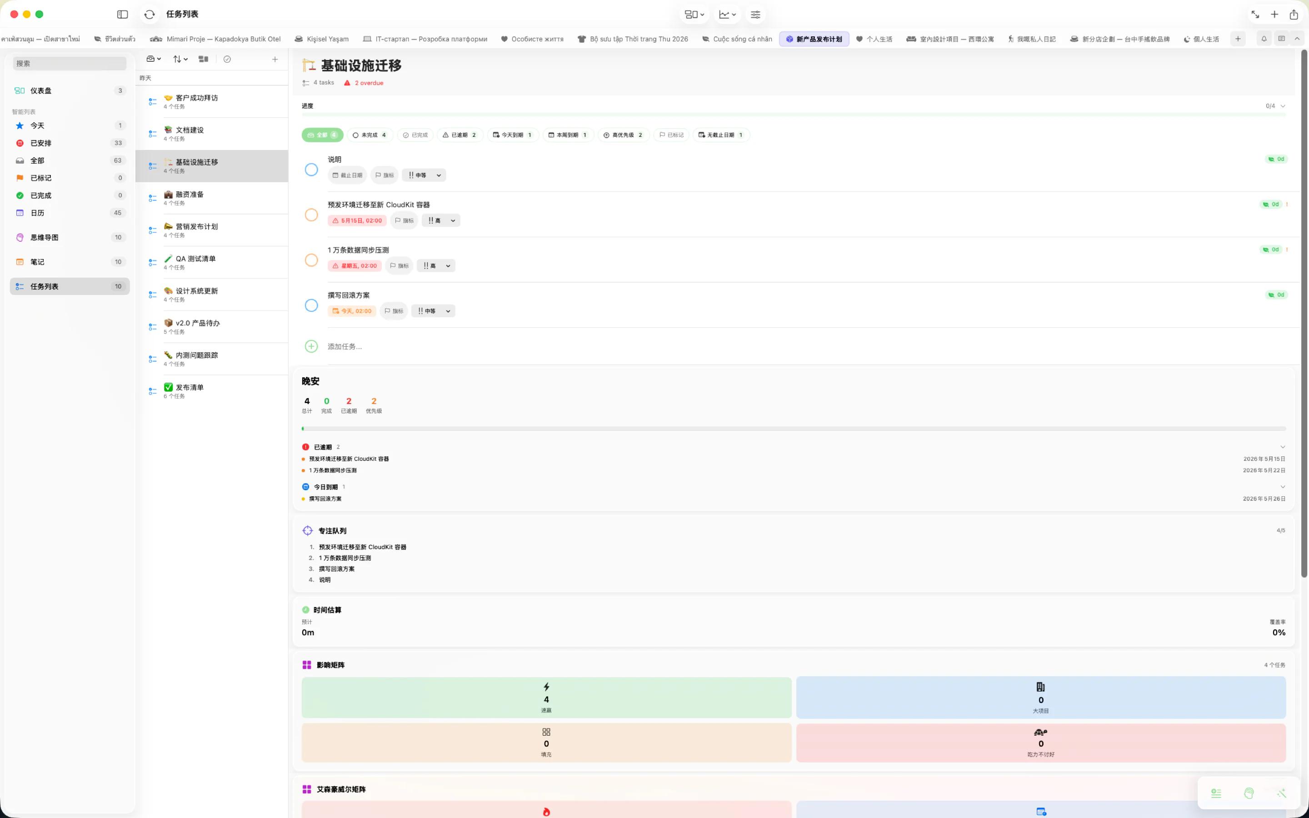
Task: Click the sync refresh icon
Action: [x=150, y=15]
